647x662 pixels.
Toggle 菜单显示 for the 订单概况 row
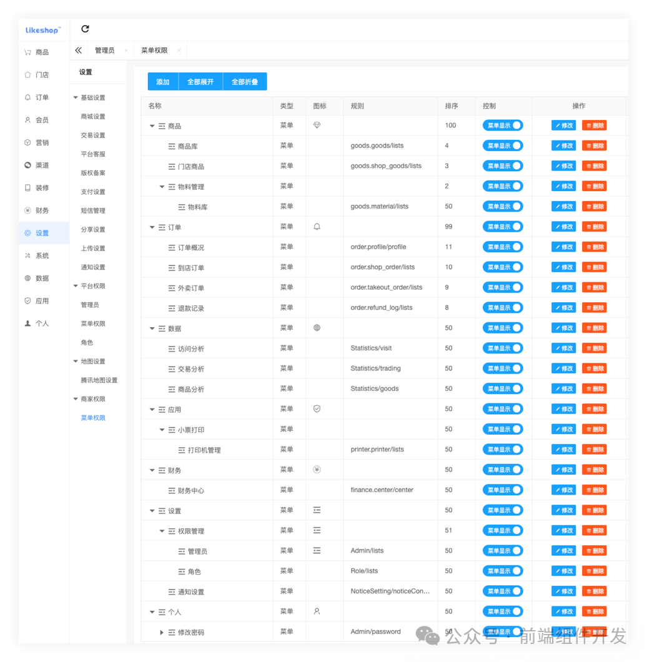click(x=504, y=246)
